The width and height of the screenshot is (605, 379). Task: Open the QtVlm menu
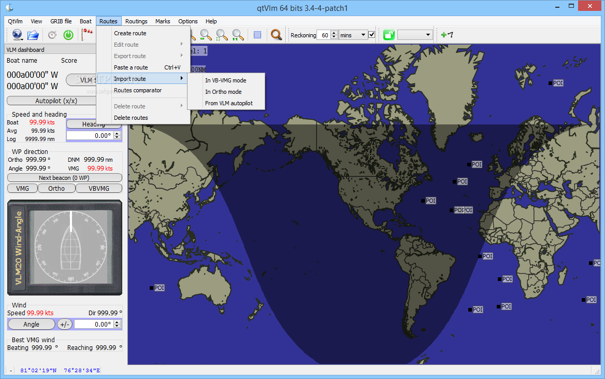(16, 21)
